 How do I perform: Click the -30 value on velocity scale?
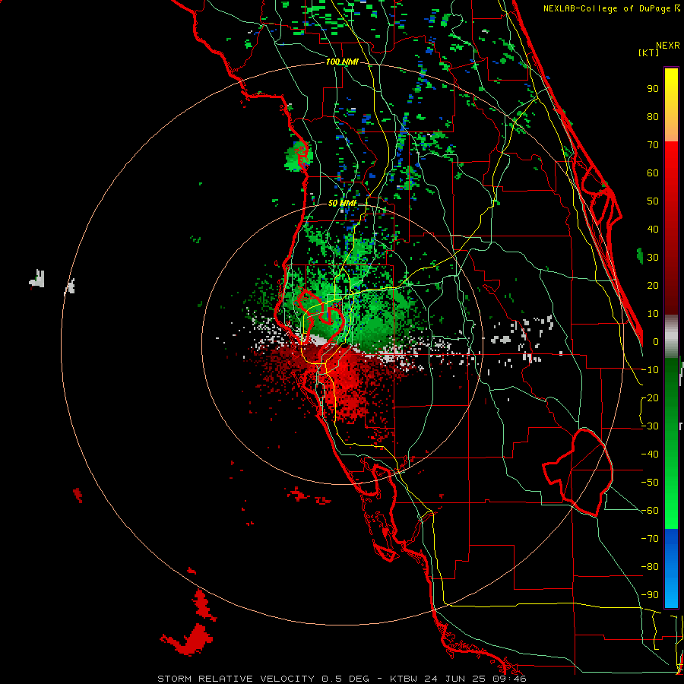coord(650,426)
